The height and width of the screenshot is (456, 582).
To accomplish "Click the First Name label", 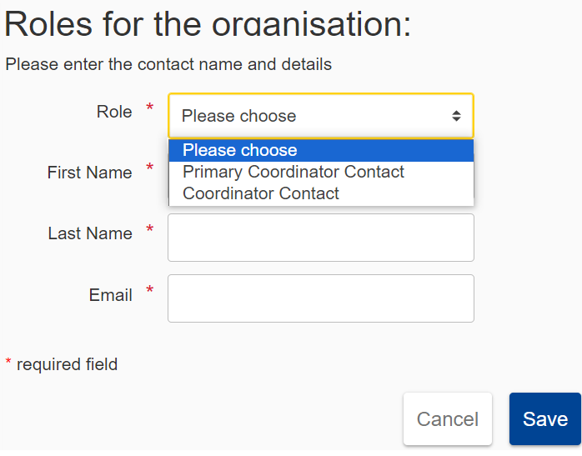I will [x=89, y=173].
